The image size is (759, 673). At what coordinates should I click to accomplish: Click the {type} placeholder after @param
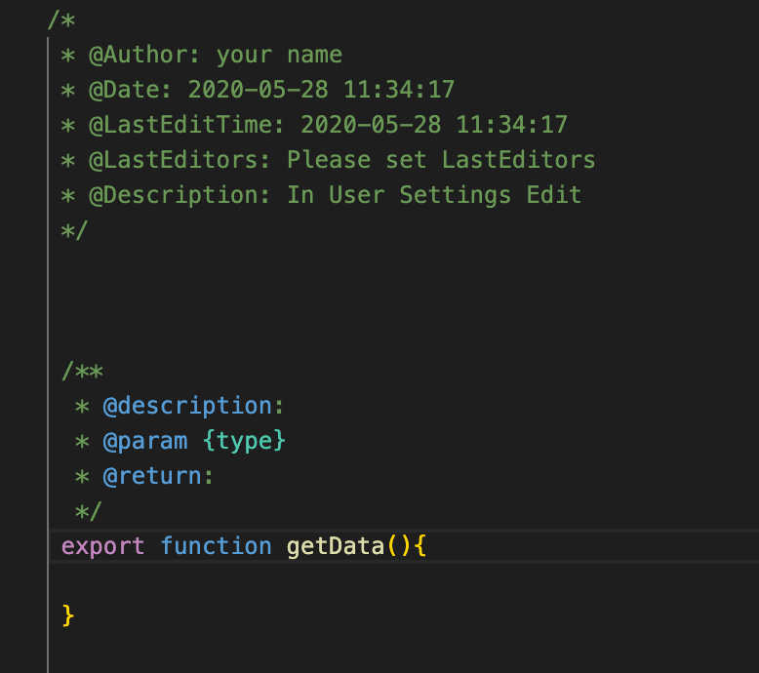pos(244,441)
